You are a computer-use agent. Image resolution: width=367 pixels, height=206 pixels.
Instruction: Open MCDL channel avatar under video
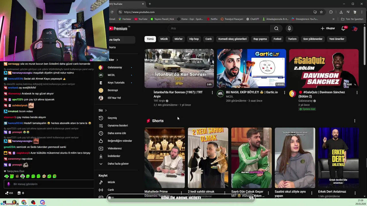pyautogui.click(x=220, y=94)
